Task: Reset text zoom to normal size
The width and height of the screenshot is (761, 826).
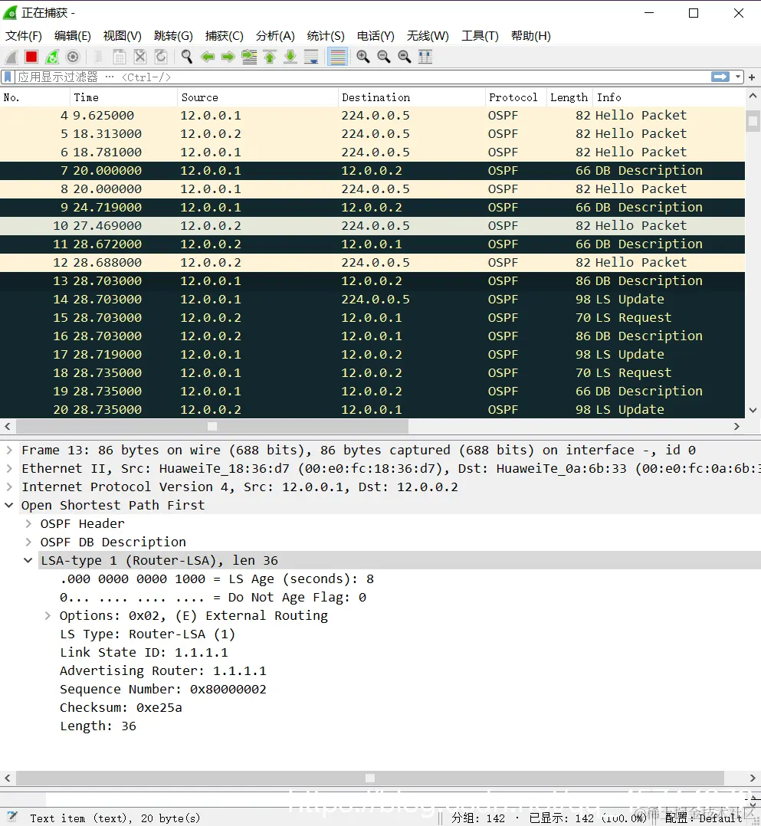Action: point(404,57)
